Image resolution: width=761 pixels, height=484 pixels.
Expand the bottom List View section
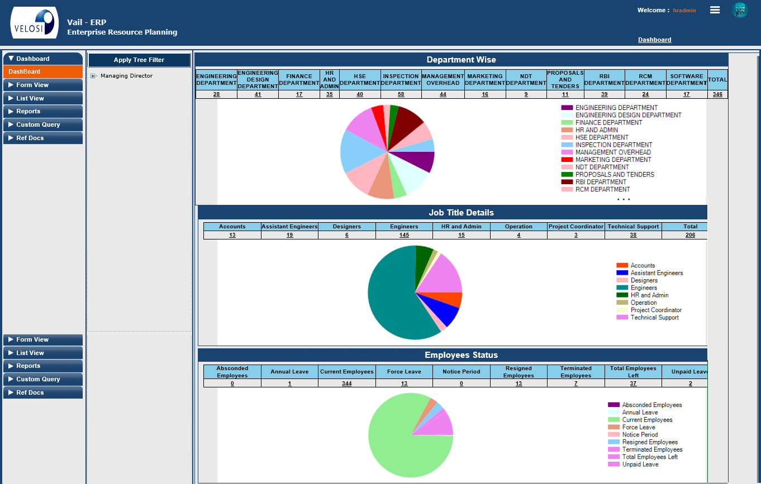[x=42, y=353]
